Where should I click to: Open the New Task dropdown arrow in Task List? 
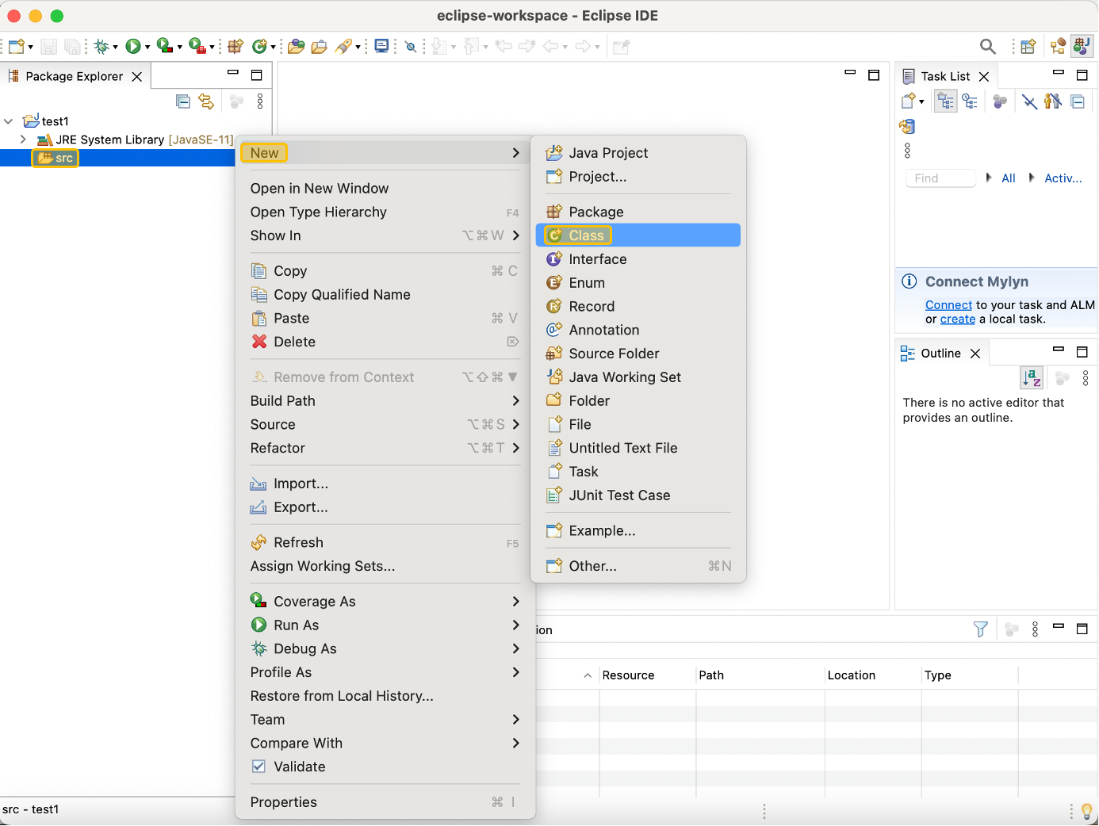pos(921,101)
